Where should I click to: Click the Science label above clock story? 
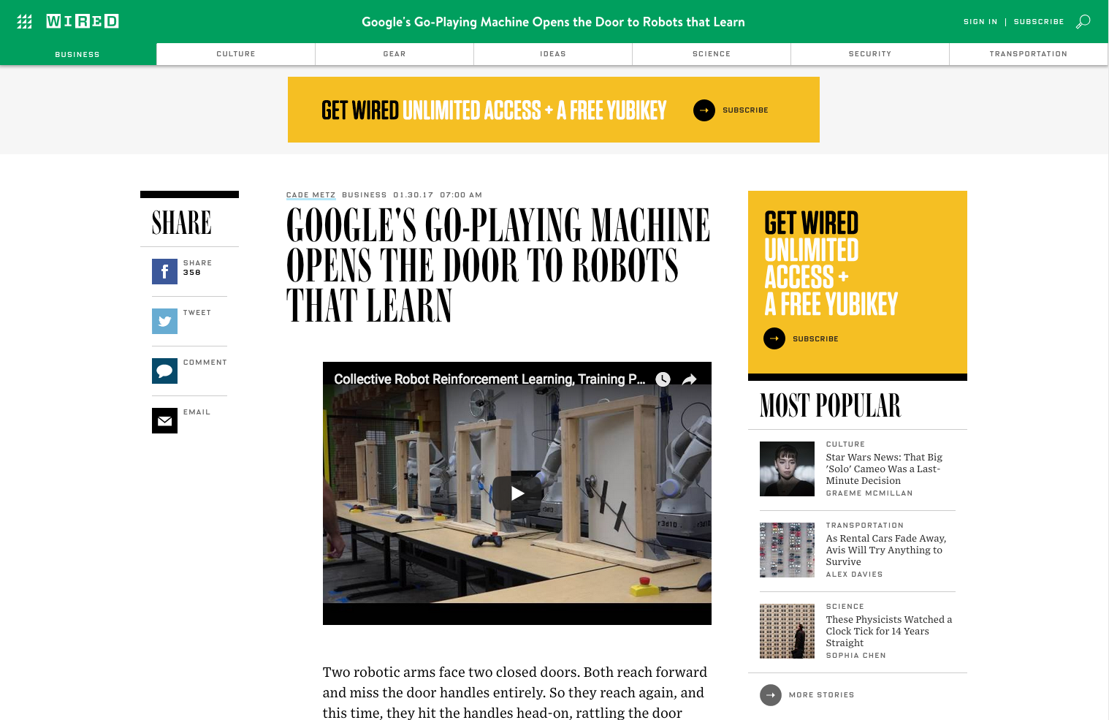point(845,607)
